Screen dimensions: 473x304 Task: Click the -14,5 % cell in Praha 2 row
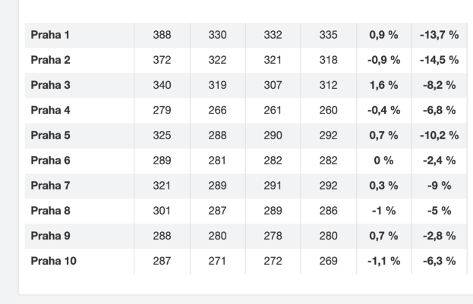coord(439,60)
